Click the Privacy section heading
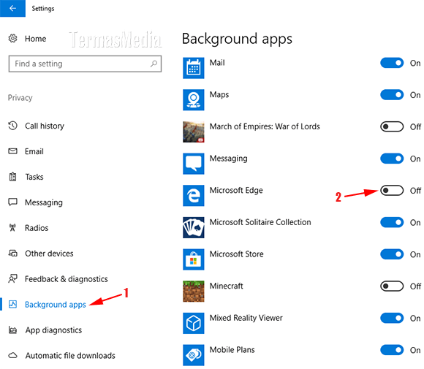 point(20,98)
